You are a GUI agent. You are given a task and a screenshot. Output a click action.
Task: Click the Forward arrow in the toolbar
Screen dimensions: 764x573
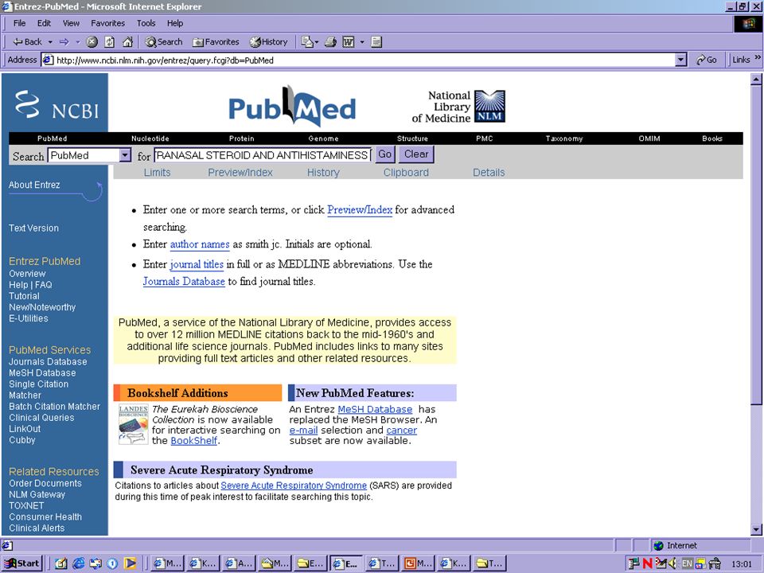[x=64, y=42]
